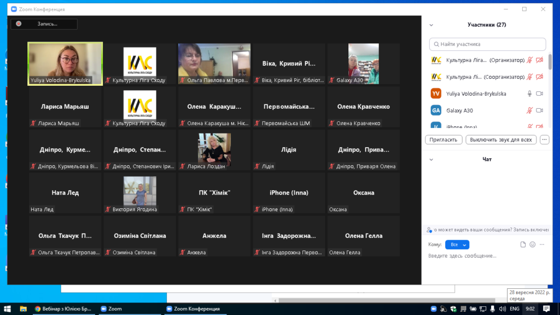
Task: Collapse the Участники panel chevron
Action: [431, 25]
